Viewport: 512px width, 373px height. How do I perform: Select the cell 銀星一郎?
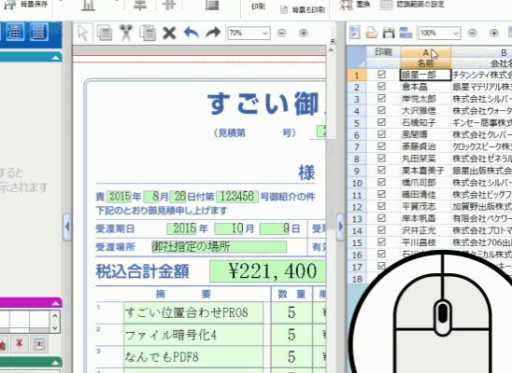click(426, 75)
